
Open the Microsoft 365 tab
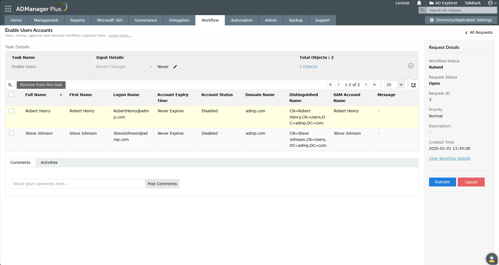(x=110, y=20)
